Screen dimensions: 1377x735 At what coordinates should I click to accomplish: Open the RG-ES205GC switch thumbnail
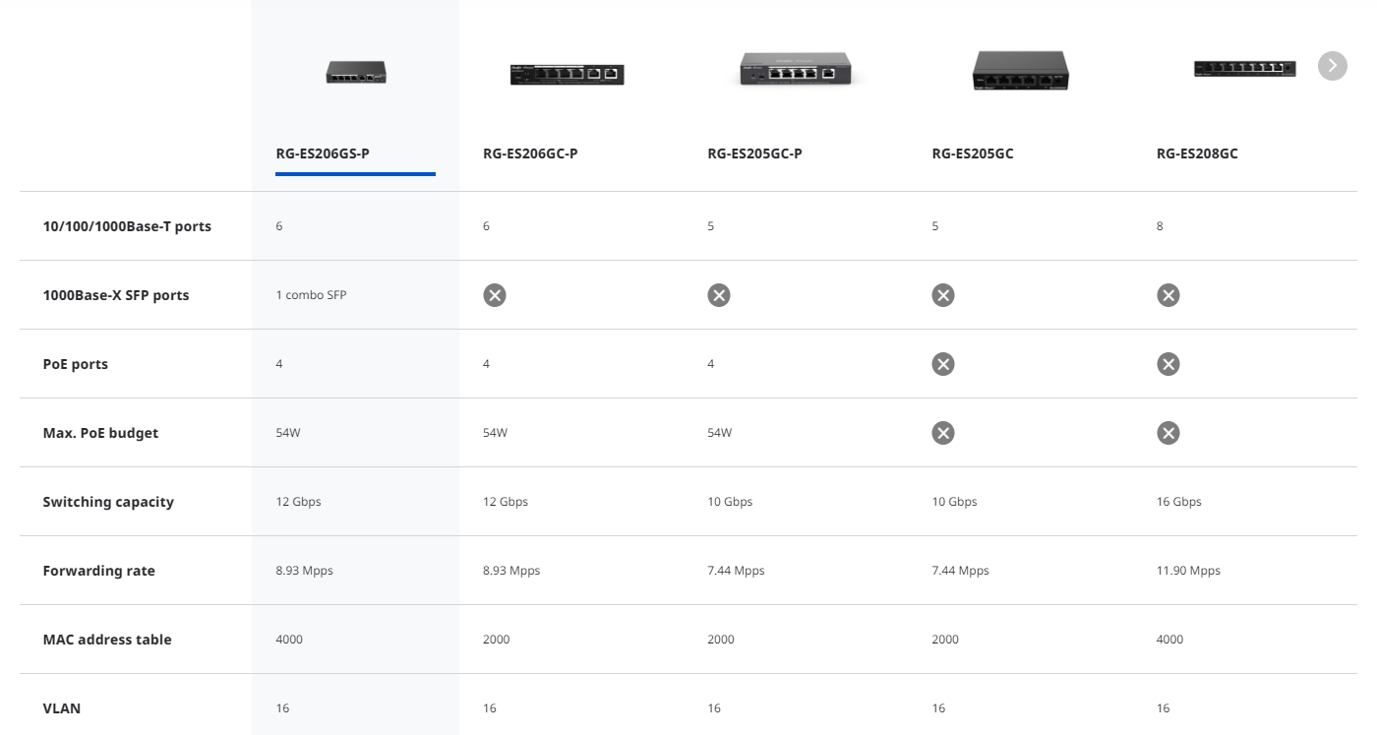click(x=1020, y=70)
